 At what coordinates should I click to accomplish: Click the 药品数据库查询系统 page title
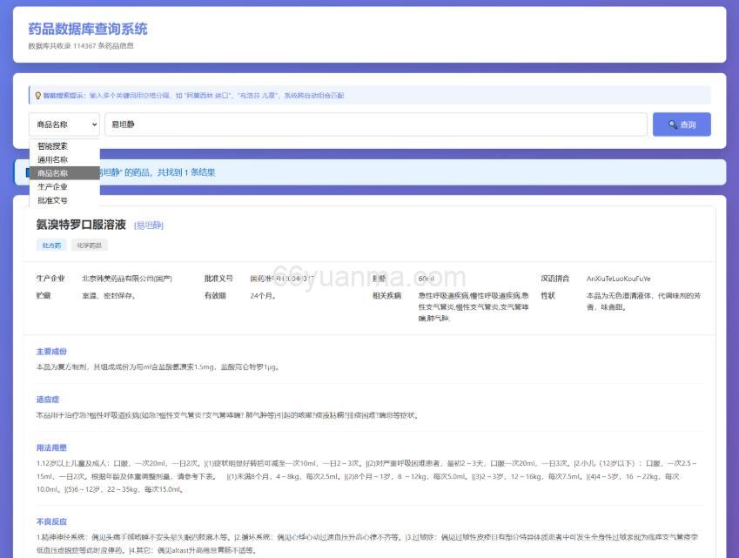87,30
